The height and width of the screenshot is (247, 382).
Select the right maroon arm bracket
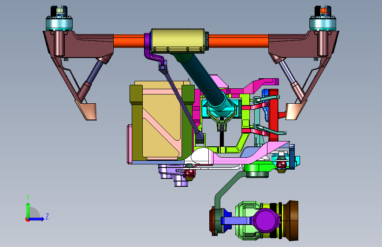point(304,44)
